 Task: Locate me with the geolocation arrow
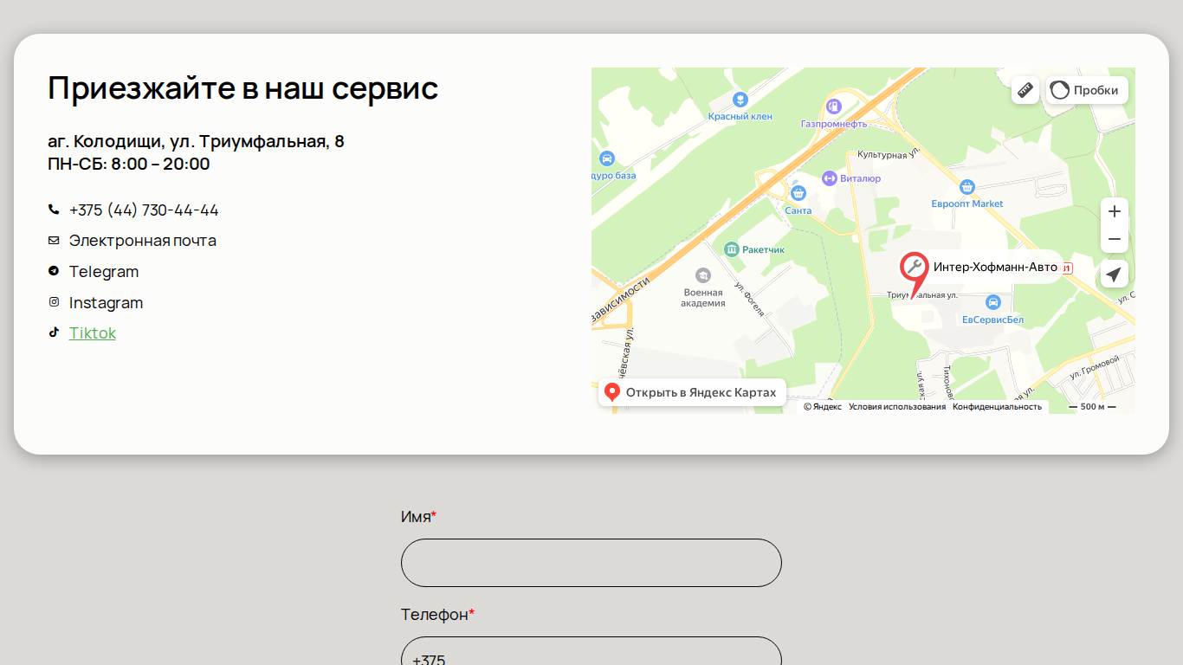tap(1115, 274)
